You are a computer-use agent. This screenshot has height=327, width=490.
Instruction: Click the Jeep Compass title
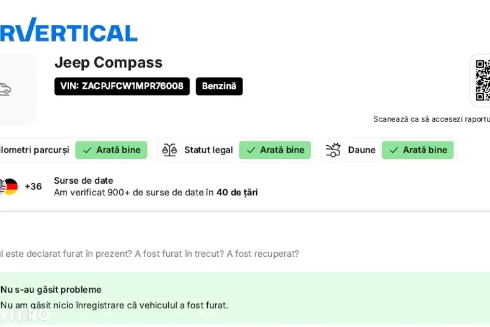(109, 63)
